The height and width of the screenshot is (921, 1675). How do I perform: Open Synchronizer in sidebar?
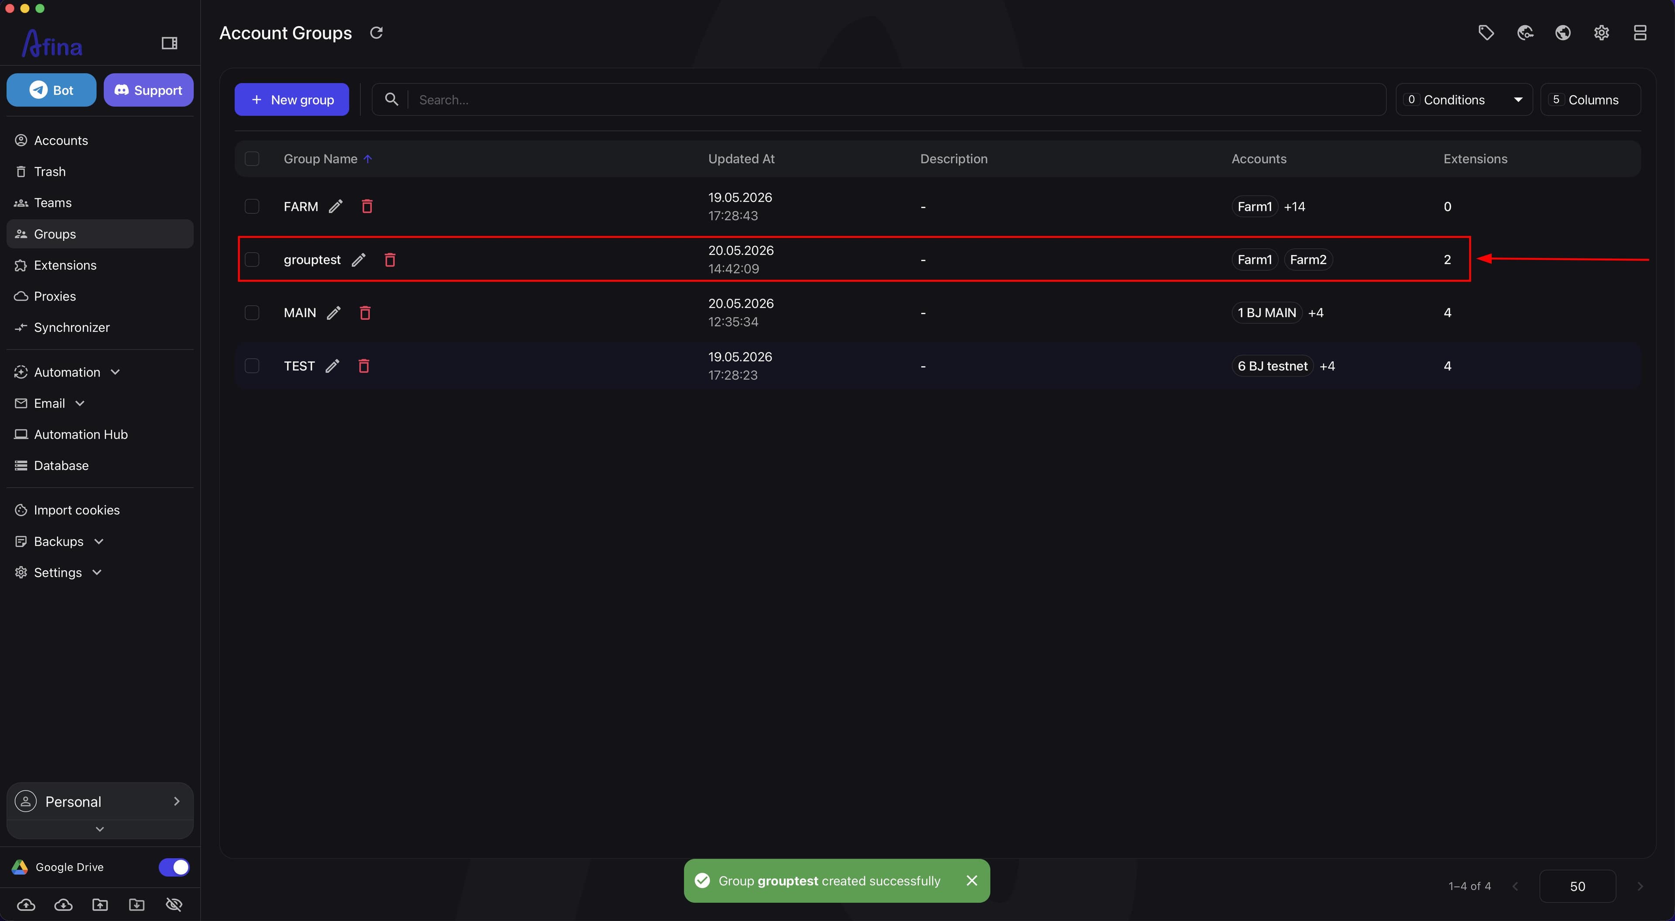pos(99,328)
